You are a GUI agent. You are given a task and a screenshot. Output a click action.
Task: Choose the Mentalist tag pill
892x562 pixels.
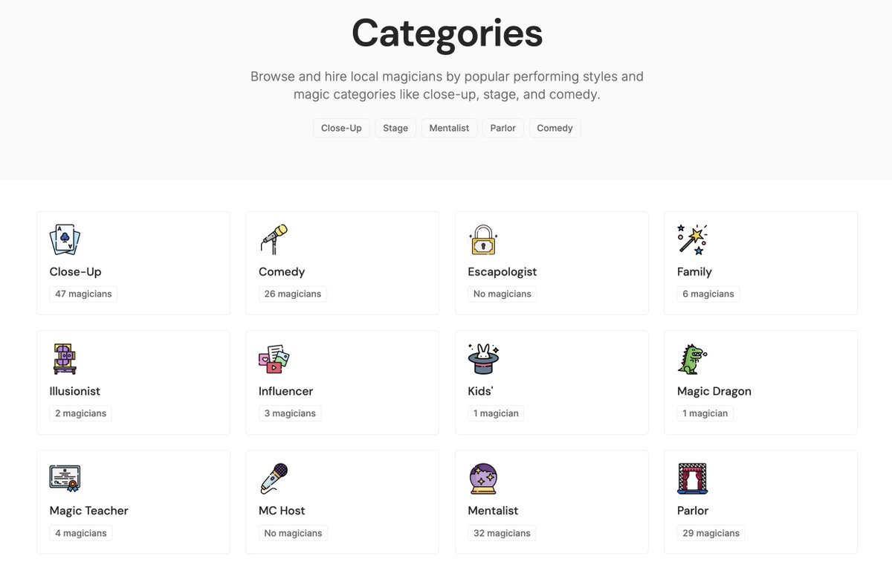[449, 128]
